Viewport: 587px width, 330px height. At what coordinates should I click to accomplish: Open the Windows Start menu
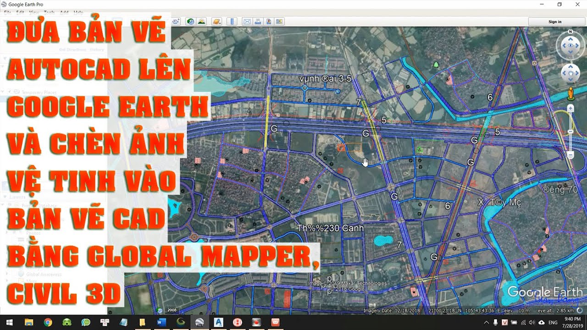click(x=9, y=323)
